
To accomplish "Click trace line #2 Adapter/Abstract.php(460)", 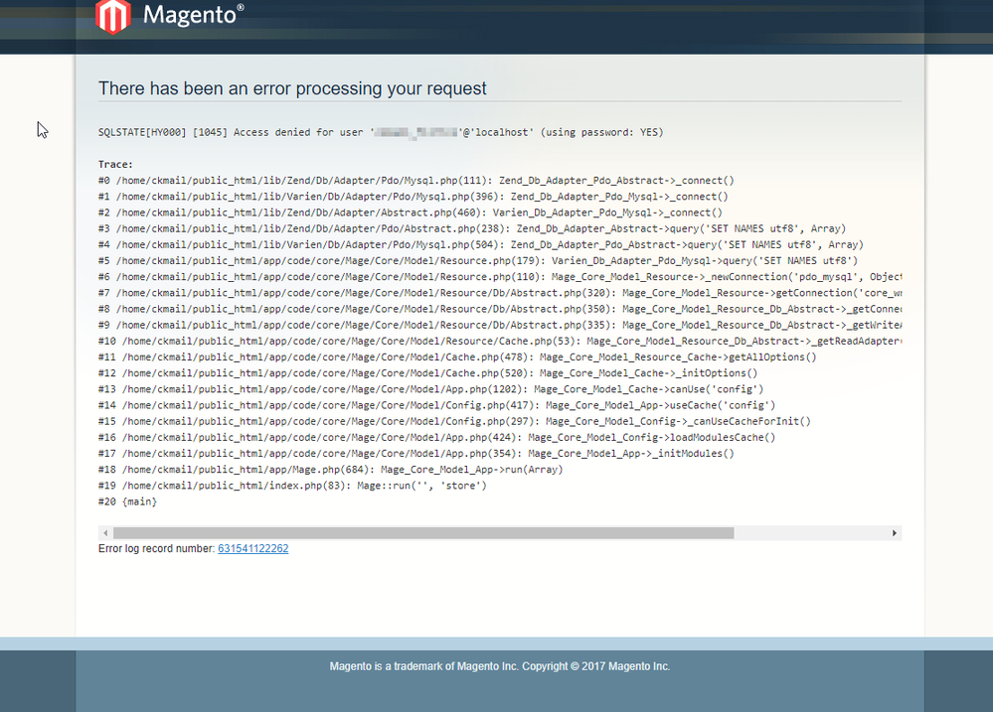I will coord(411,213).
